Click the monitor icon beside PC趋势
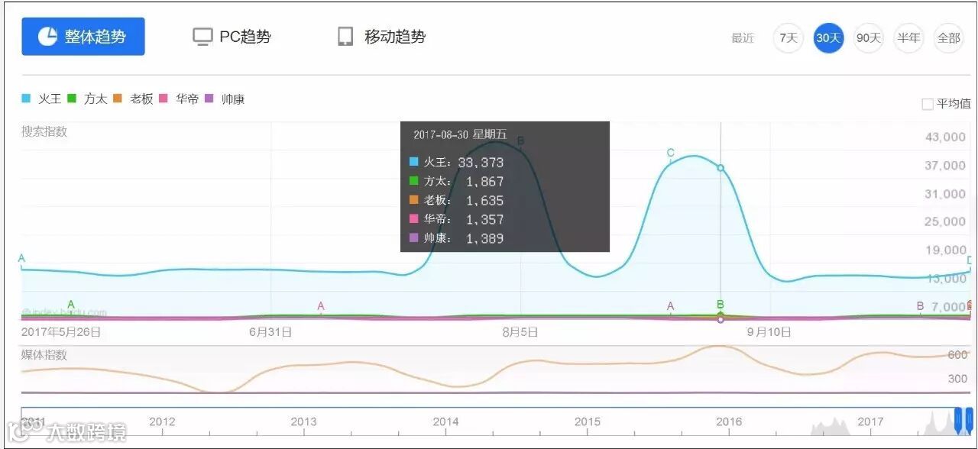978x449 pixels. point(202,37)
